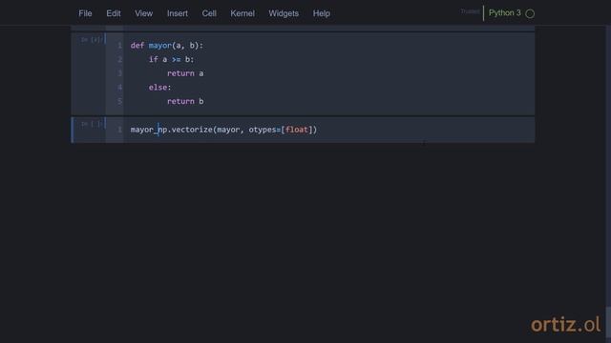
Task: Click the 'float' keyword in otypes
Action: click(297, 130)
